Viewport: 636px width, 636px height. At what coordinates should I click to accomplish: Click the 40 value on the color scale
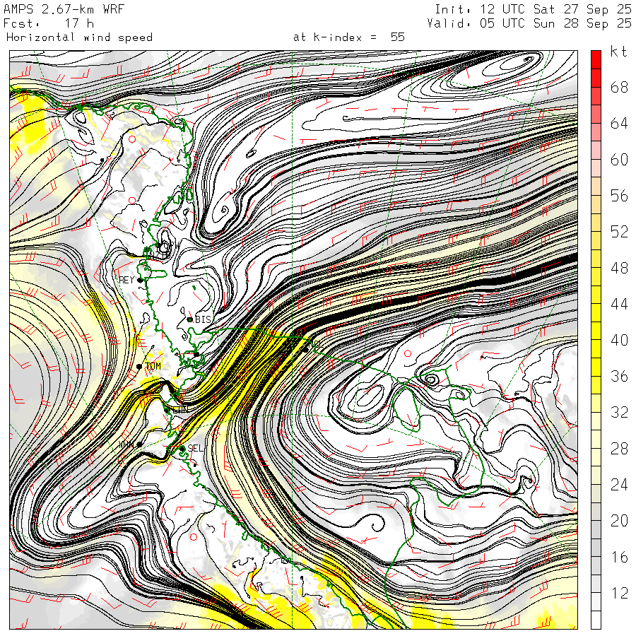[x=619, y=340]
